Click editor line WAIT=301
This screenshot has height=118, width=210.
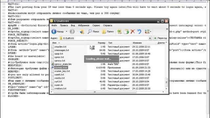pyautogui.click(x=14, y=16)
